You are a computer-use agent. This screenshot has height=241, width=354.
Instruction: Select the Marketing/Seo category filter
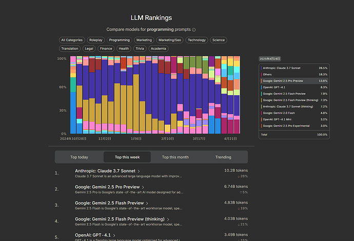click(169, 40)
